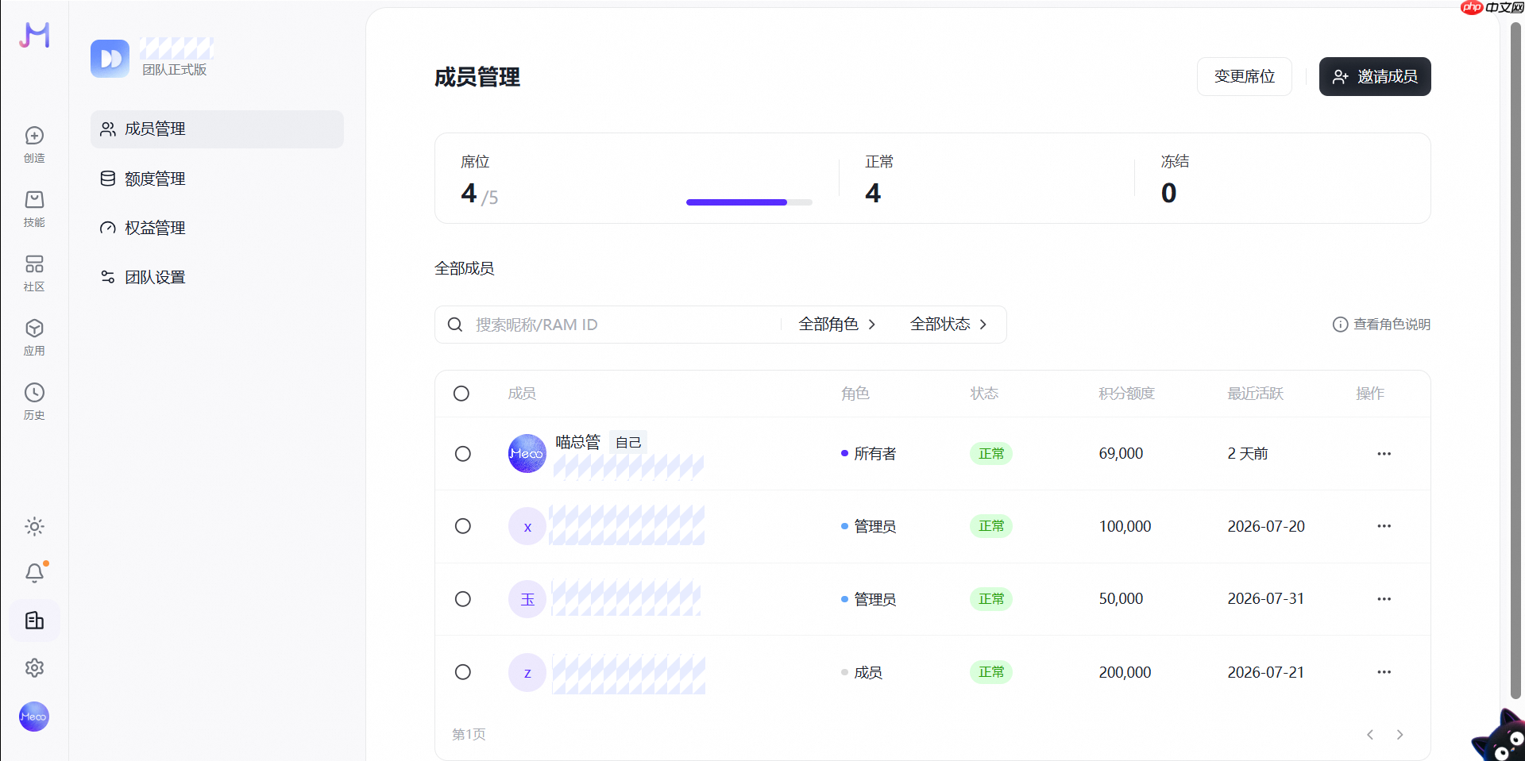Expand the 全部状态 status filter
The image size is (1525, 761).
[x=948, y=325]
